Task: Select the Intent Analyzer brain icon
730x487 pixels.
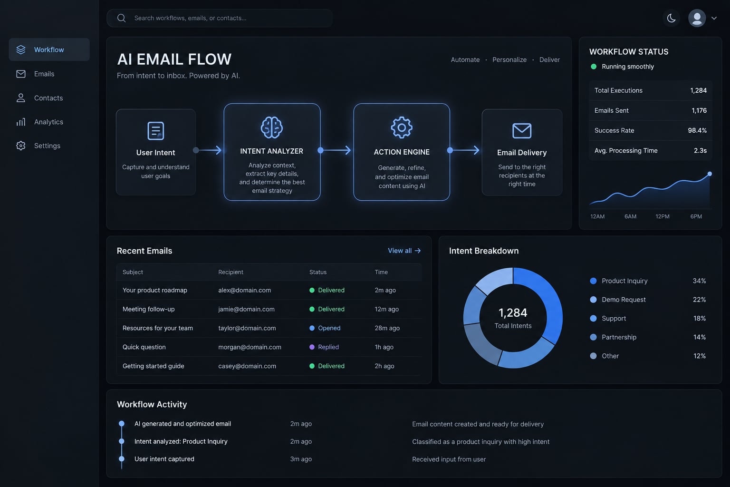Action: [272, 127]
